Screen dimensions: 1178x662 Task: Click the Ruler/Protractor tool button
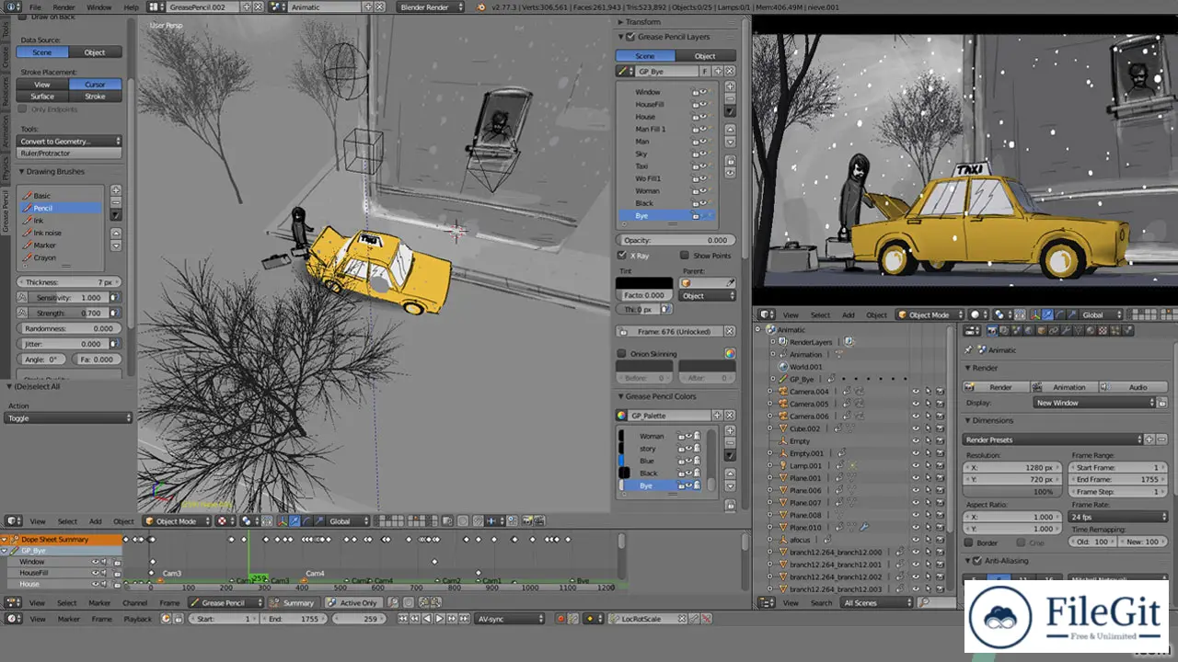click(x=70, y=154)
